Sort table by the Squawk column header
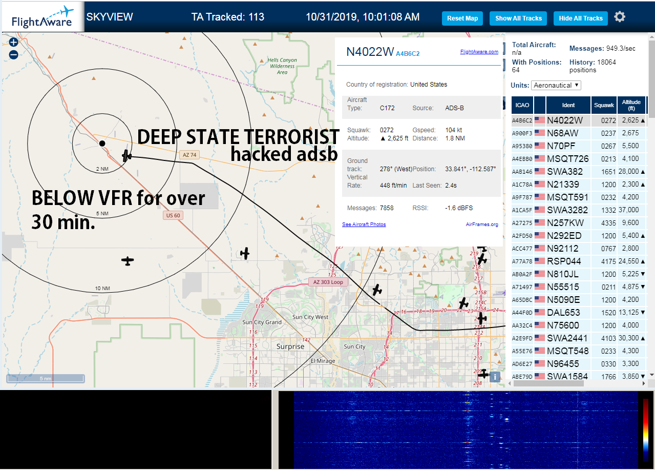 point(604,105)
